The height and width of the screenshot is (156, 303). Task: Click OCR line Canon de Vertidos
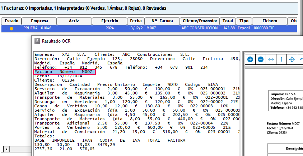(x=131, y=106)
